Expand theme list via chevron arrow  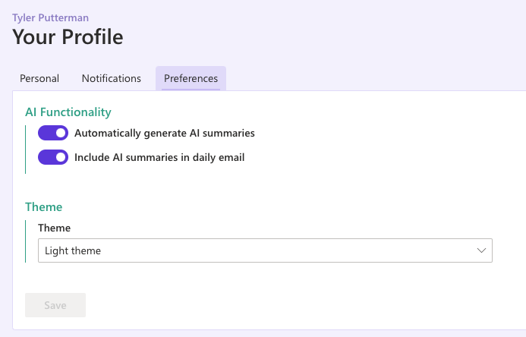click(481, 250)
